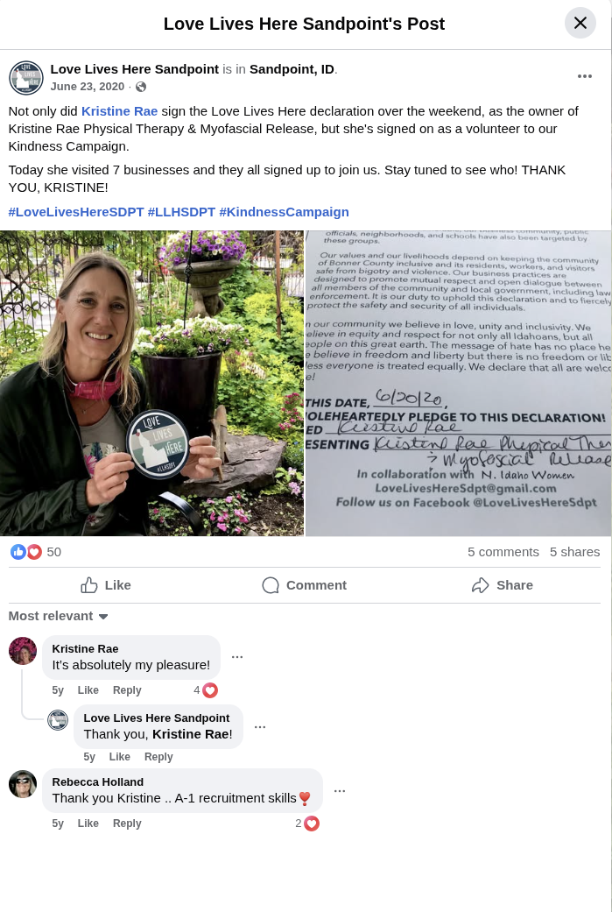Open the signed declaration photo
612x912 pixels.
point(459,383)
